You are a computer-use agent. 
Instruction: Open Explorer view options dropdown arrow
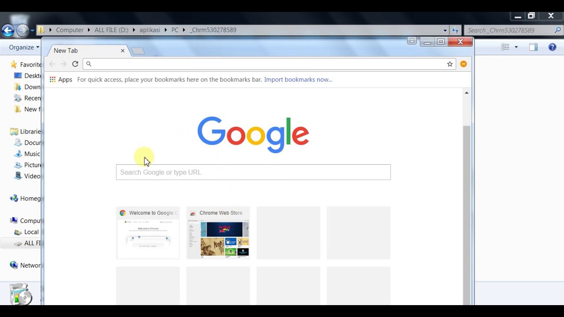click(x=516, y=47)
